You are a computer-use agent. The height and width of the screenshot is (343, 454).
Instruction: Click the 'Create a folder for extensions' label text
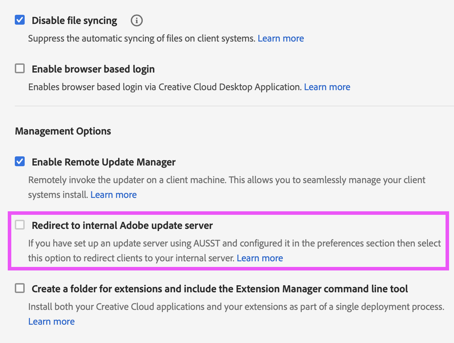point(220,289)
